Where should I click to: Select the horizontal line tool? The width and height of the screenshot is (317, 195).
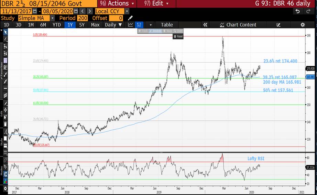6,88
